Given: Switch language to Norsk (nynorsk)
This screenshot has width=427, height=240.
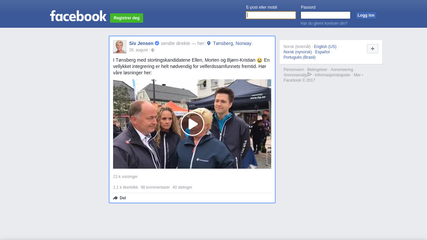Looking at the screenshot, I should [x=298, y=52].
